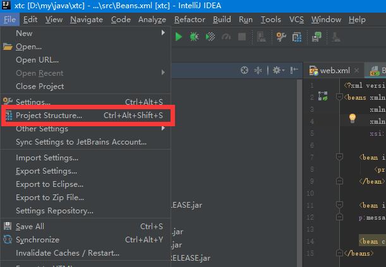Open Settings wrench icon in toolbar
Image resolution: width=386 pixels, height=267 pixels.
coord(281,37)
